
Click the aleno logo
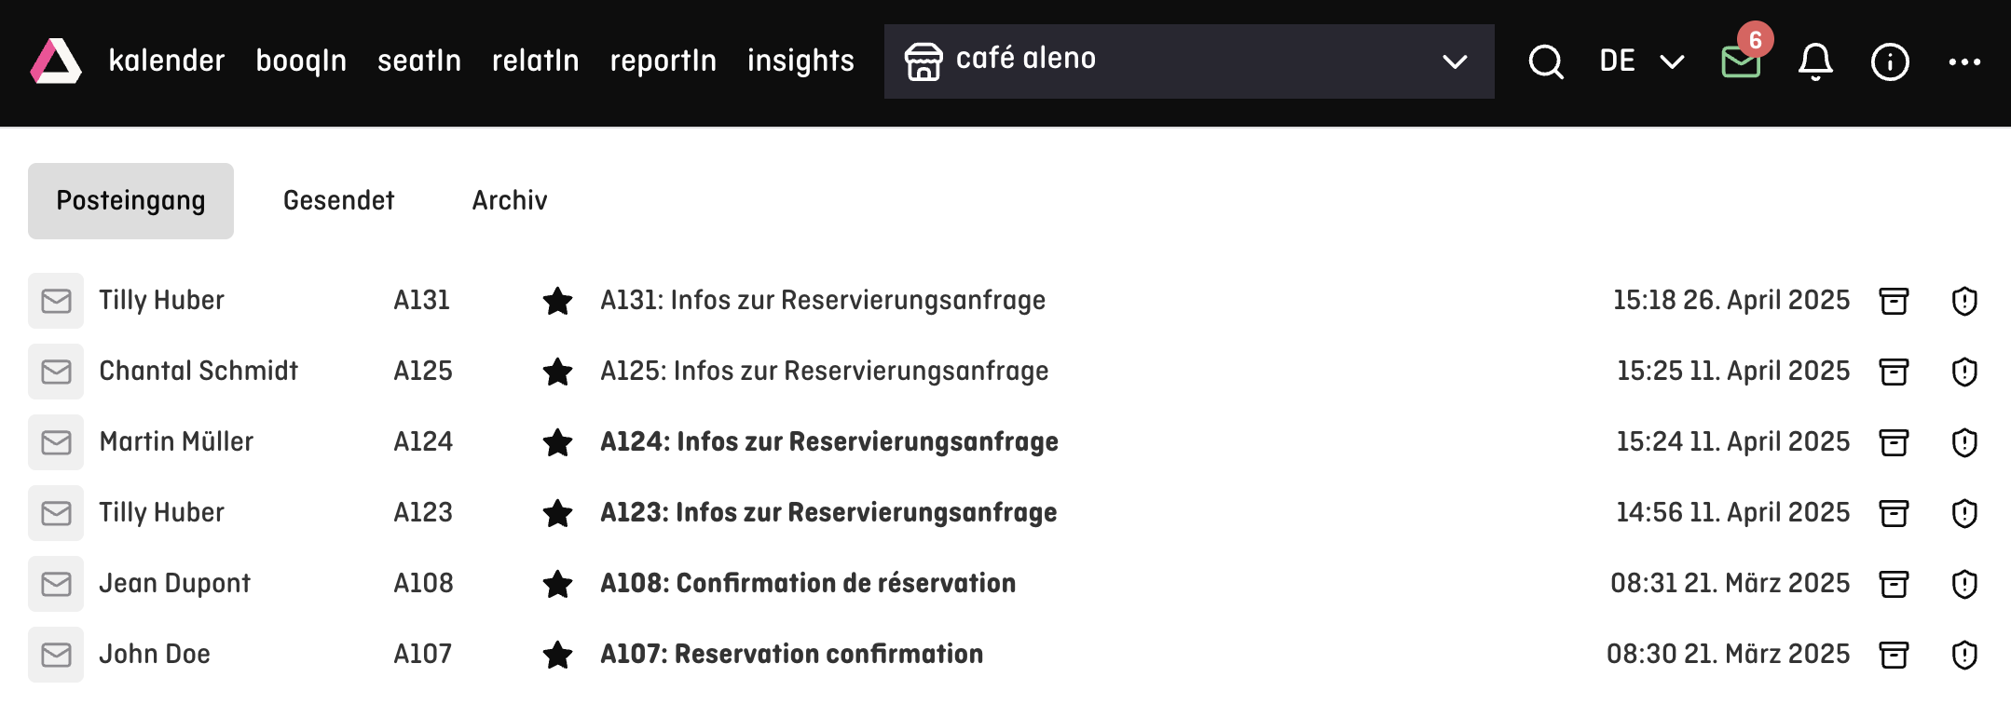click(x=56, y=61)
